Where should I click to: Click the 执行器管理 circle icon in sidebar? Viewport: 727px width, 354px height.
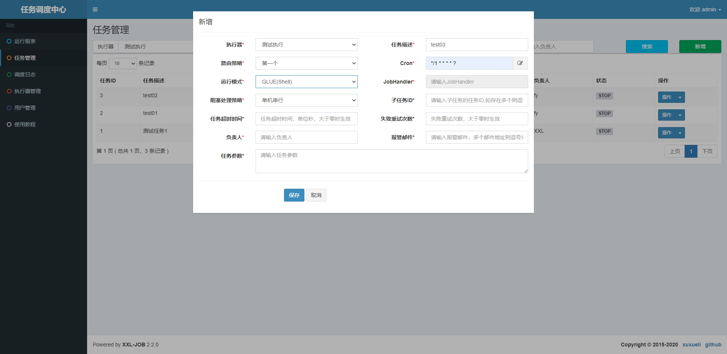click(x=9, y=91)
